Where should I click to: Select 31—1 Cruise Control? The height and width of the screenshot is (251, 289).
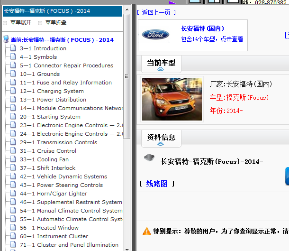(48, 151)
